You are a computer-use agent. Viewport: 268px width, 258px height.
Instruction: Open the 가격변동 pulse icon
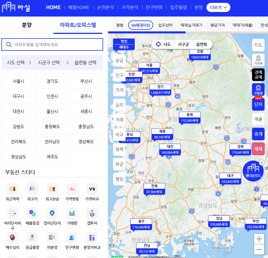pyautogui.click(x=72, y=189)
